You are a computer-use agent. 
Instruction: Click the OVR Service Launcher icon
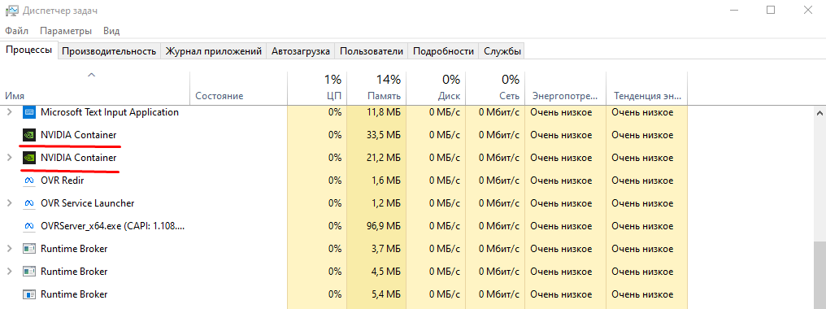click(x=29, y=203)
